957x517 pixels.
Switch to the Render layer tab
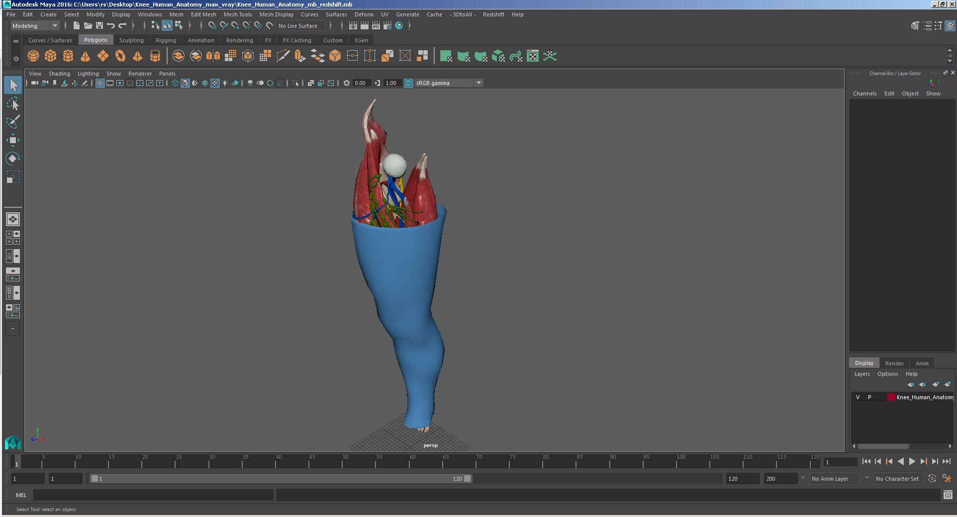894,363
